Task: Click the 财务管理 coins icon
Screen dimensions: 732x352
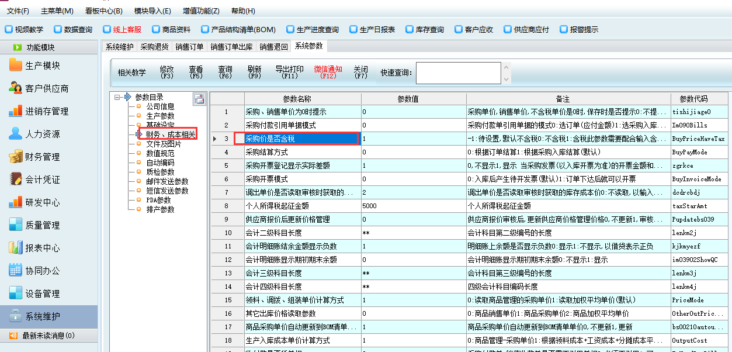Action: pyautogui.click(x=16, y=157)
